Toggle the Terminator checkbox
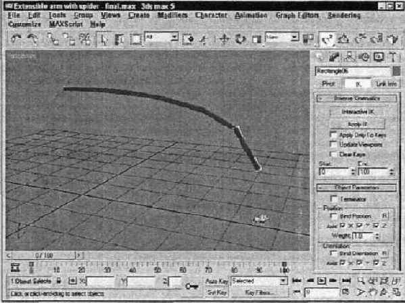Image resolution: width=405 pixels, height=303 pixels. (x=334, y=199)
